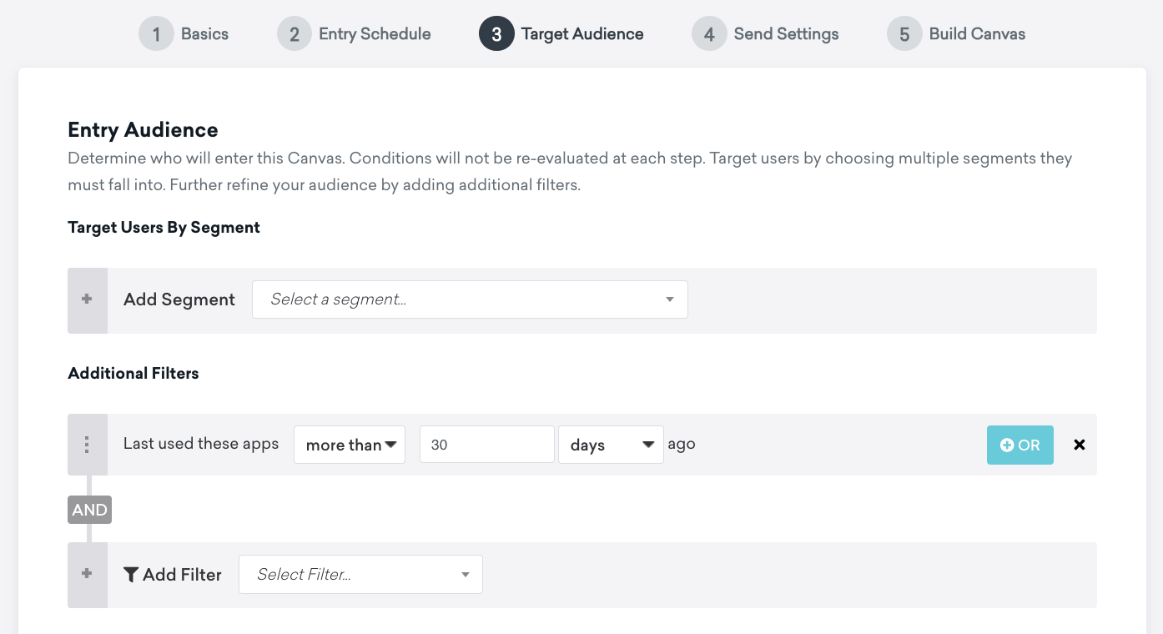This screenshot has width=1163, height=634.
Task: Click the drag handle on the Last used filter
Action: 87,445
